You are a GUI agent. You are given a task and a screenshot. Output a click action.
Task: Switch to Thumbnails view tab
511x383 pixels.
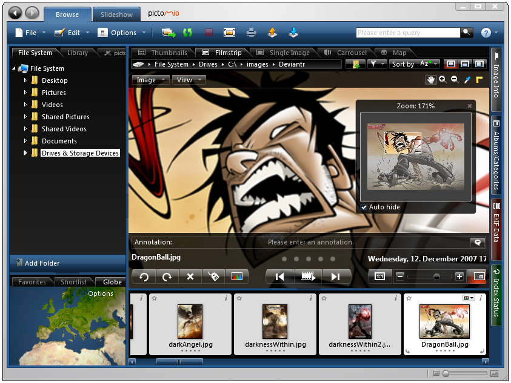[x=164, y=53]
